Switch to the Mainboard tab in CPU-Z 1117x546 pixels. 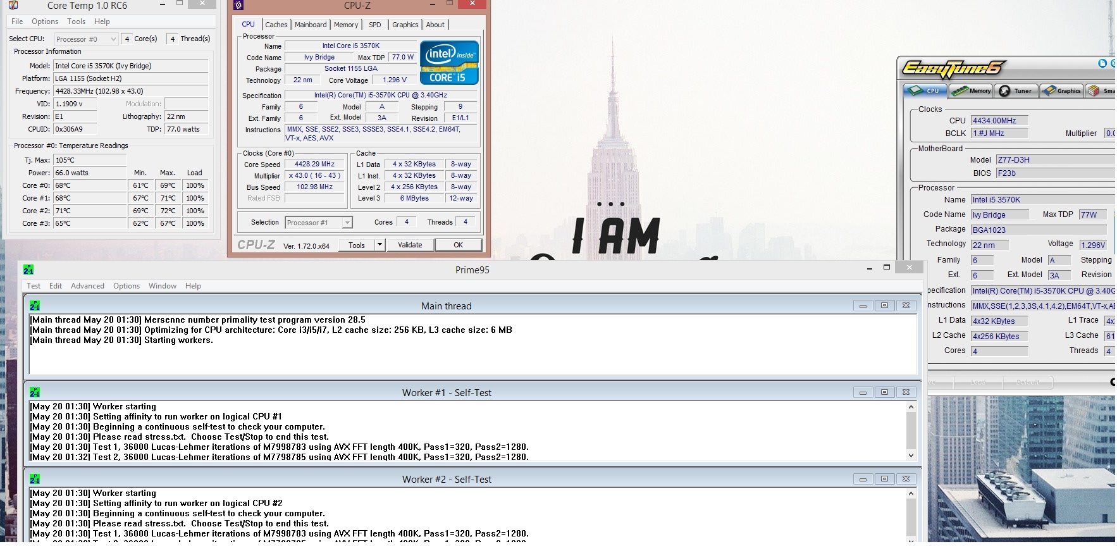click(x=311, y=25)
